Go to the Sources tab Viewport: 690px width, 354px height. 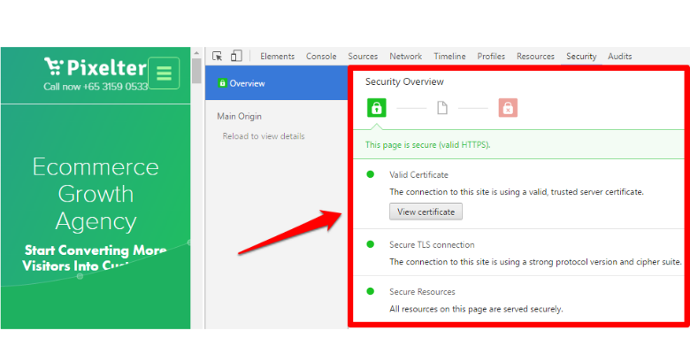[363, 57]
